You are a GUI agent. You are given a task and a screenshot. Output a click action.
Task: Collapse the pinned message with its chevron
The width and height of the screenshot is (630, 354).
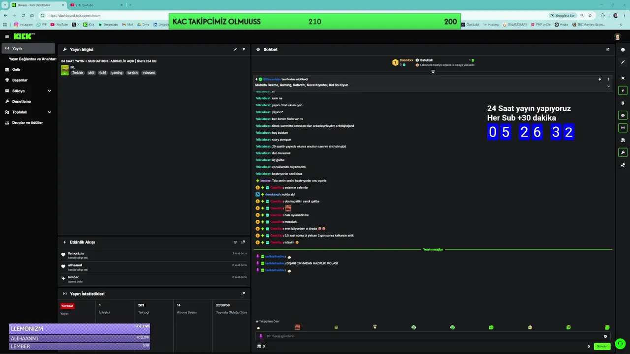pyautogui.click(x=608, y=87)
